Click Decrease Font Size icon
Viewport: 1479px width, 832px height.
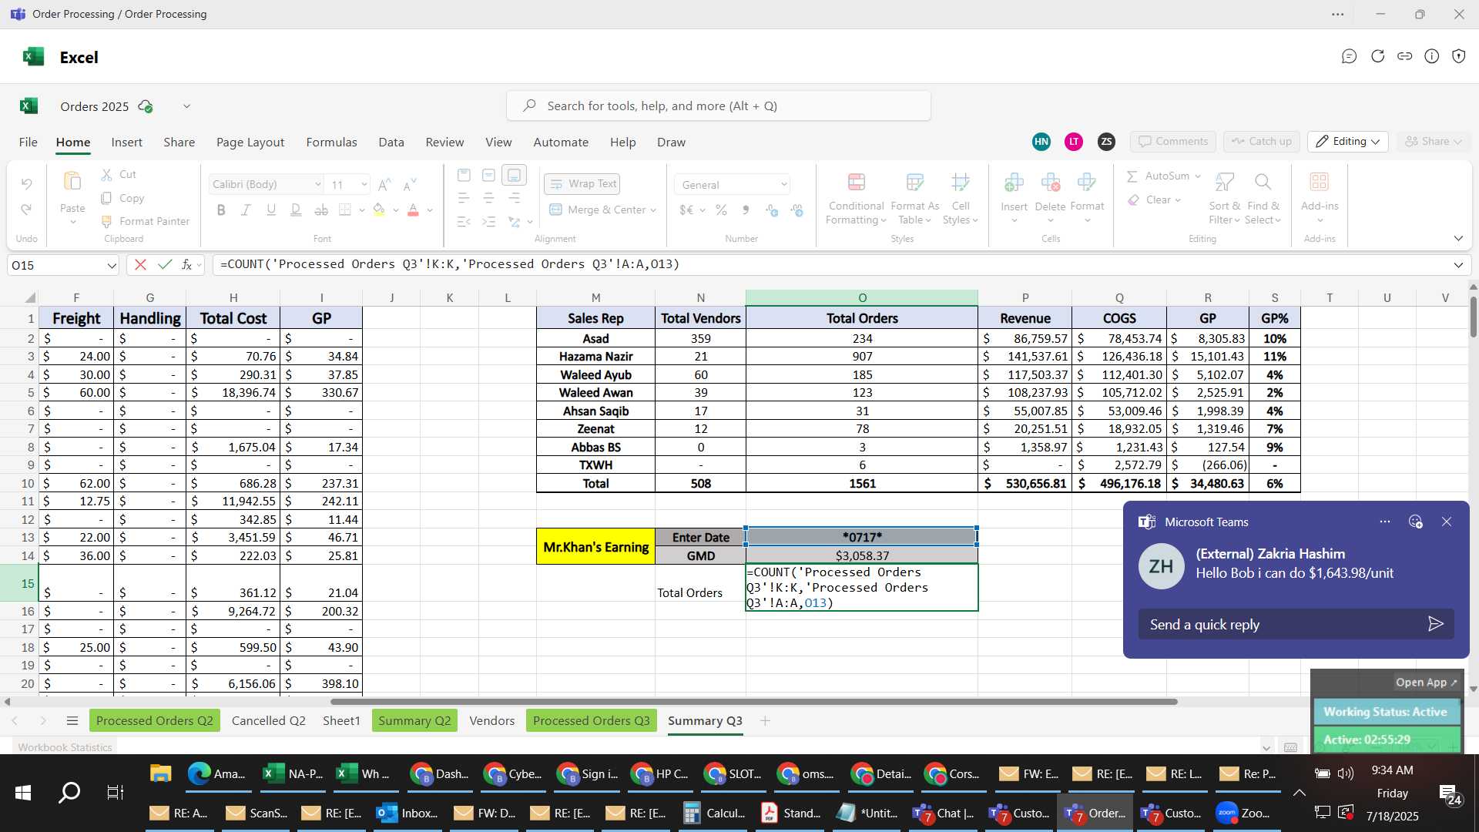point(410,184)
